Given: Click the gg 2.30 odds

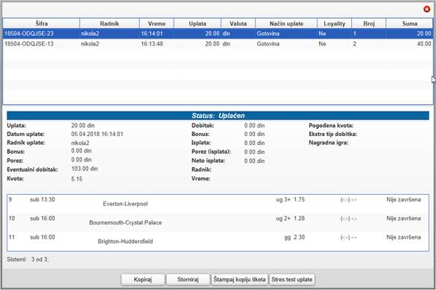Looking at the screenshot, I should pyautogui.click(x=294, y=237).
